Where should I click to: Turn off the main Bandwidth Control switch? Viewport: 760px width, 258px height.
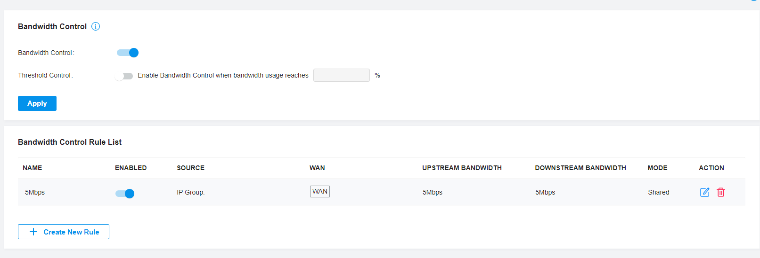click(128, 53)
